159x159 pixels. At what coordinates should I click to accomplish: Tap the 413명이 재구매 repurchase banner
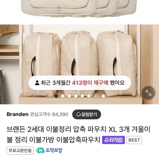(x=79, y=83)
